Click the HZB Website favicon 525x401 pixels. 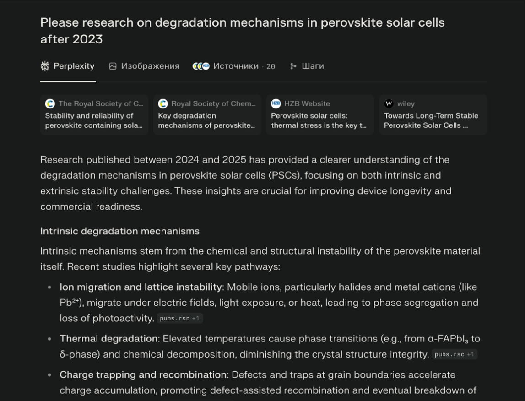(x=276, y=104)
